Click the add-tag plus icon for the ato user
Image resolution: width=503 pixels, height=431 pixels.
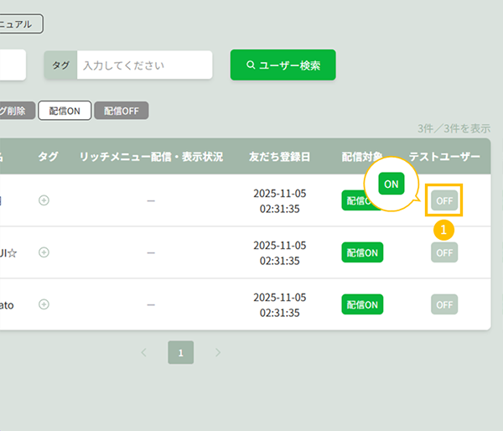coord(44,304)
